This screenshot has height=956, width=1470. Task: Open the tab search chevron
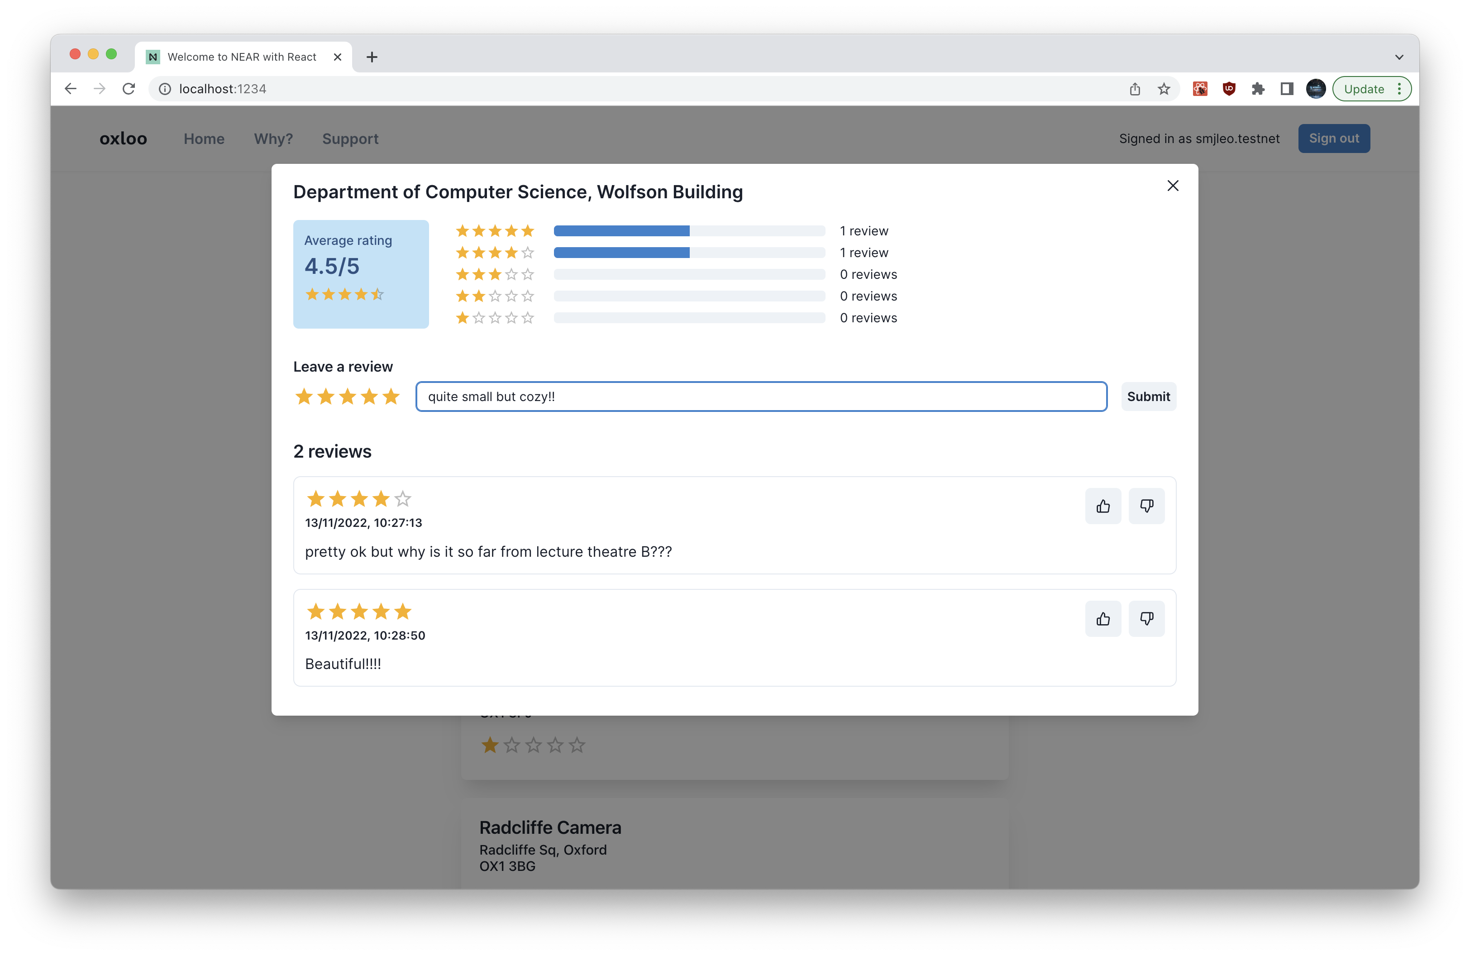point(1399,57)
